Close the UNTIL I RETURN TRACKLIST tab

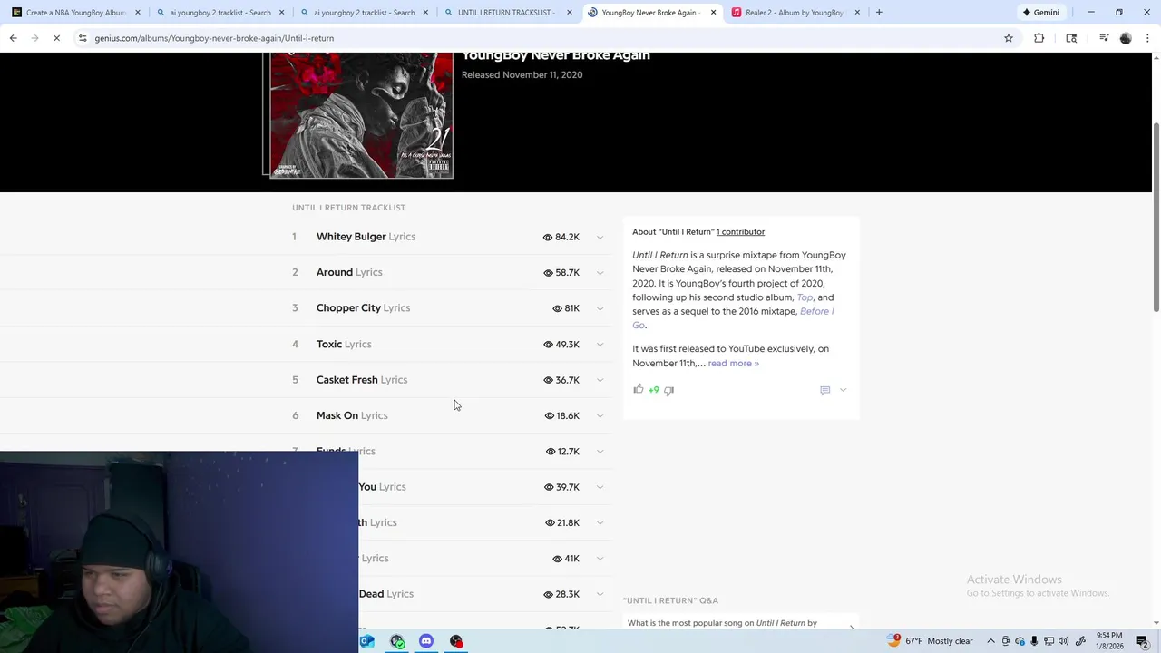(569, 13)
